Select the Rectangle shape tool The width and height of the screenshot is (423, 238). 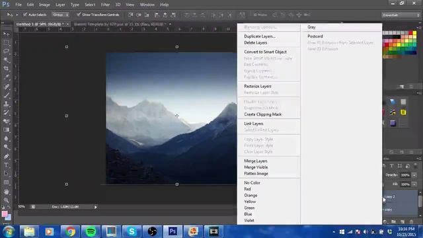7,182
